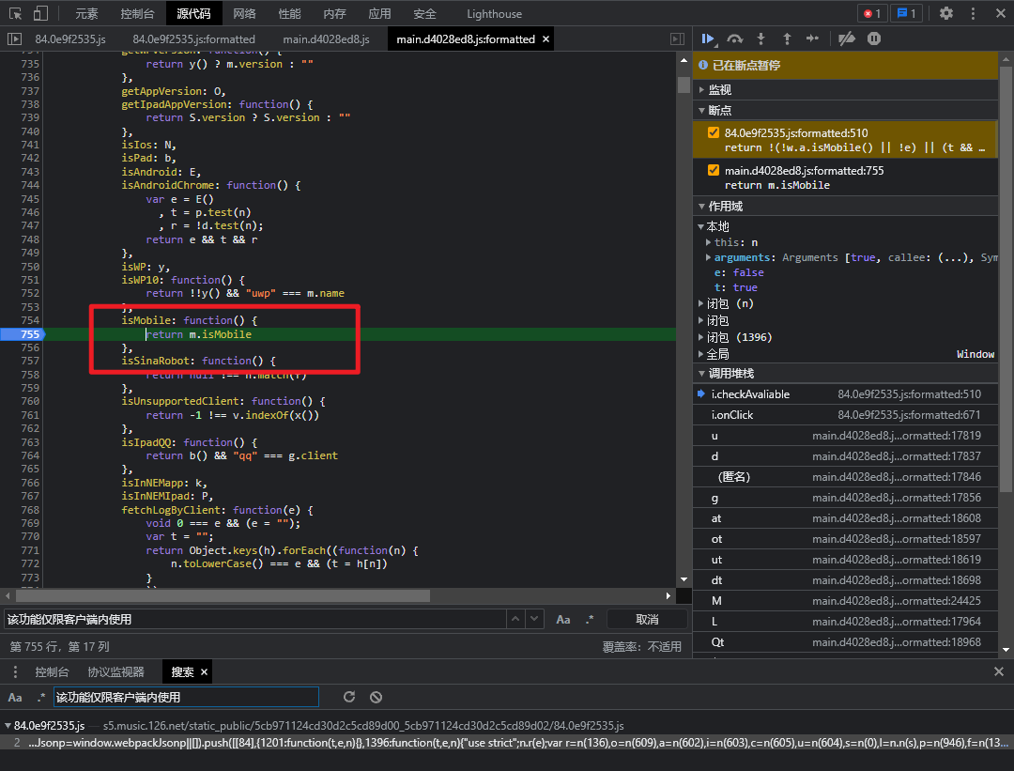This screenshot has width=1014, height=771.
Task: Step into next function call
Action: tap(761, 39)
